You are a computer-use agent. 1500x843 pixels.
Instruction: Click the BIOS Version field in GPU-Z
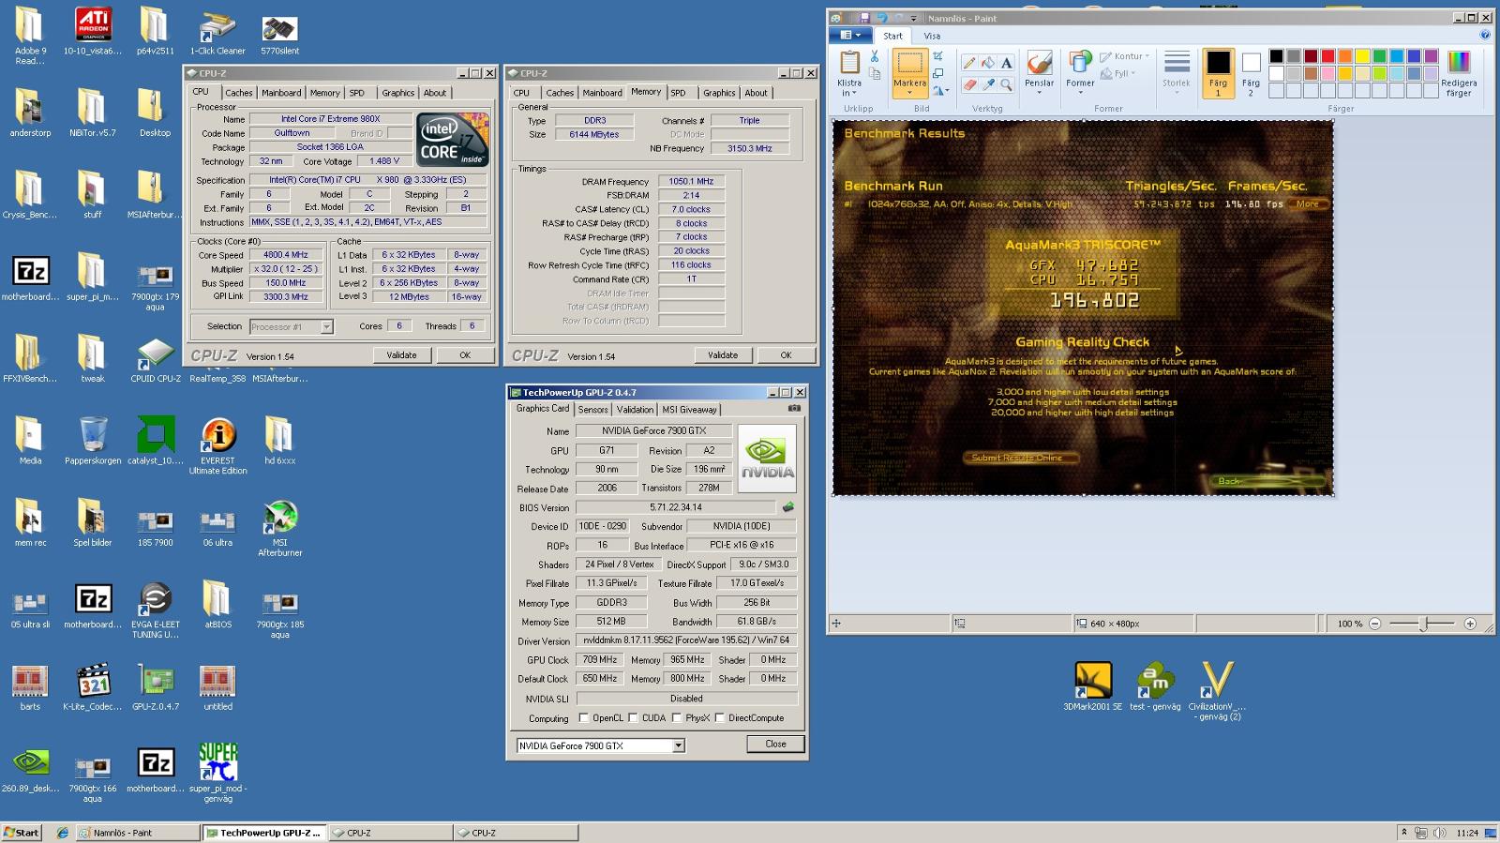tap(676, 507)
